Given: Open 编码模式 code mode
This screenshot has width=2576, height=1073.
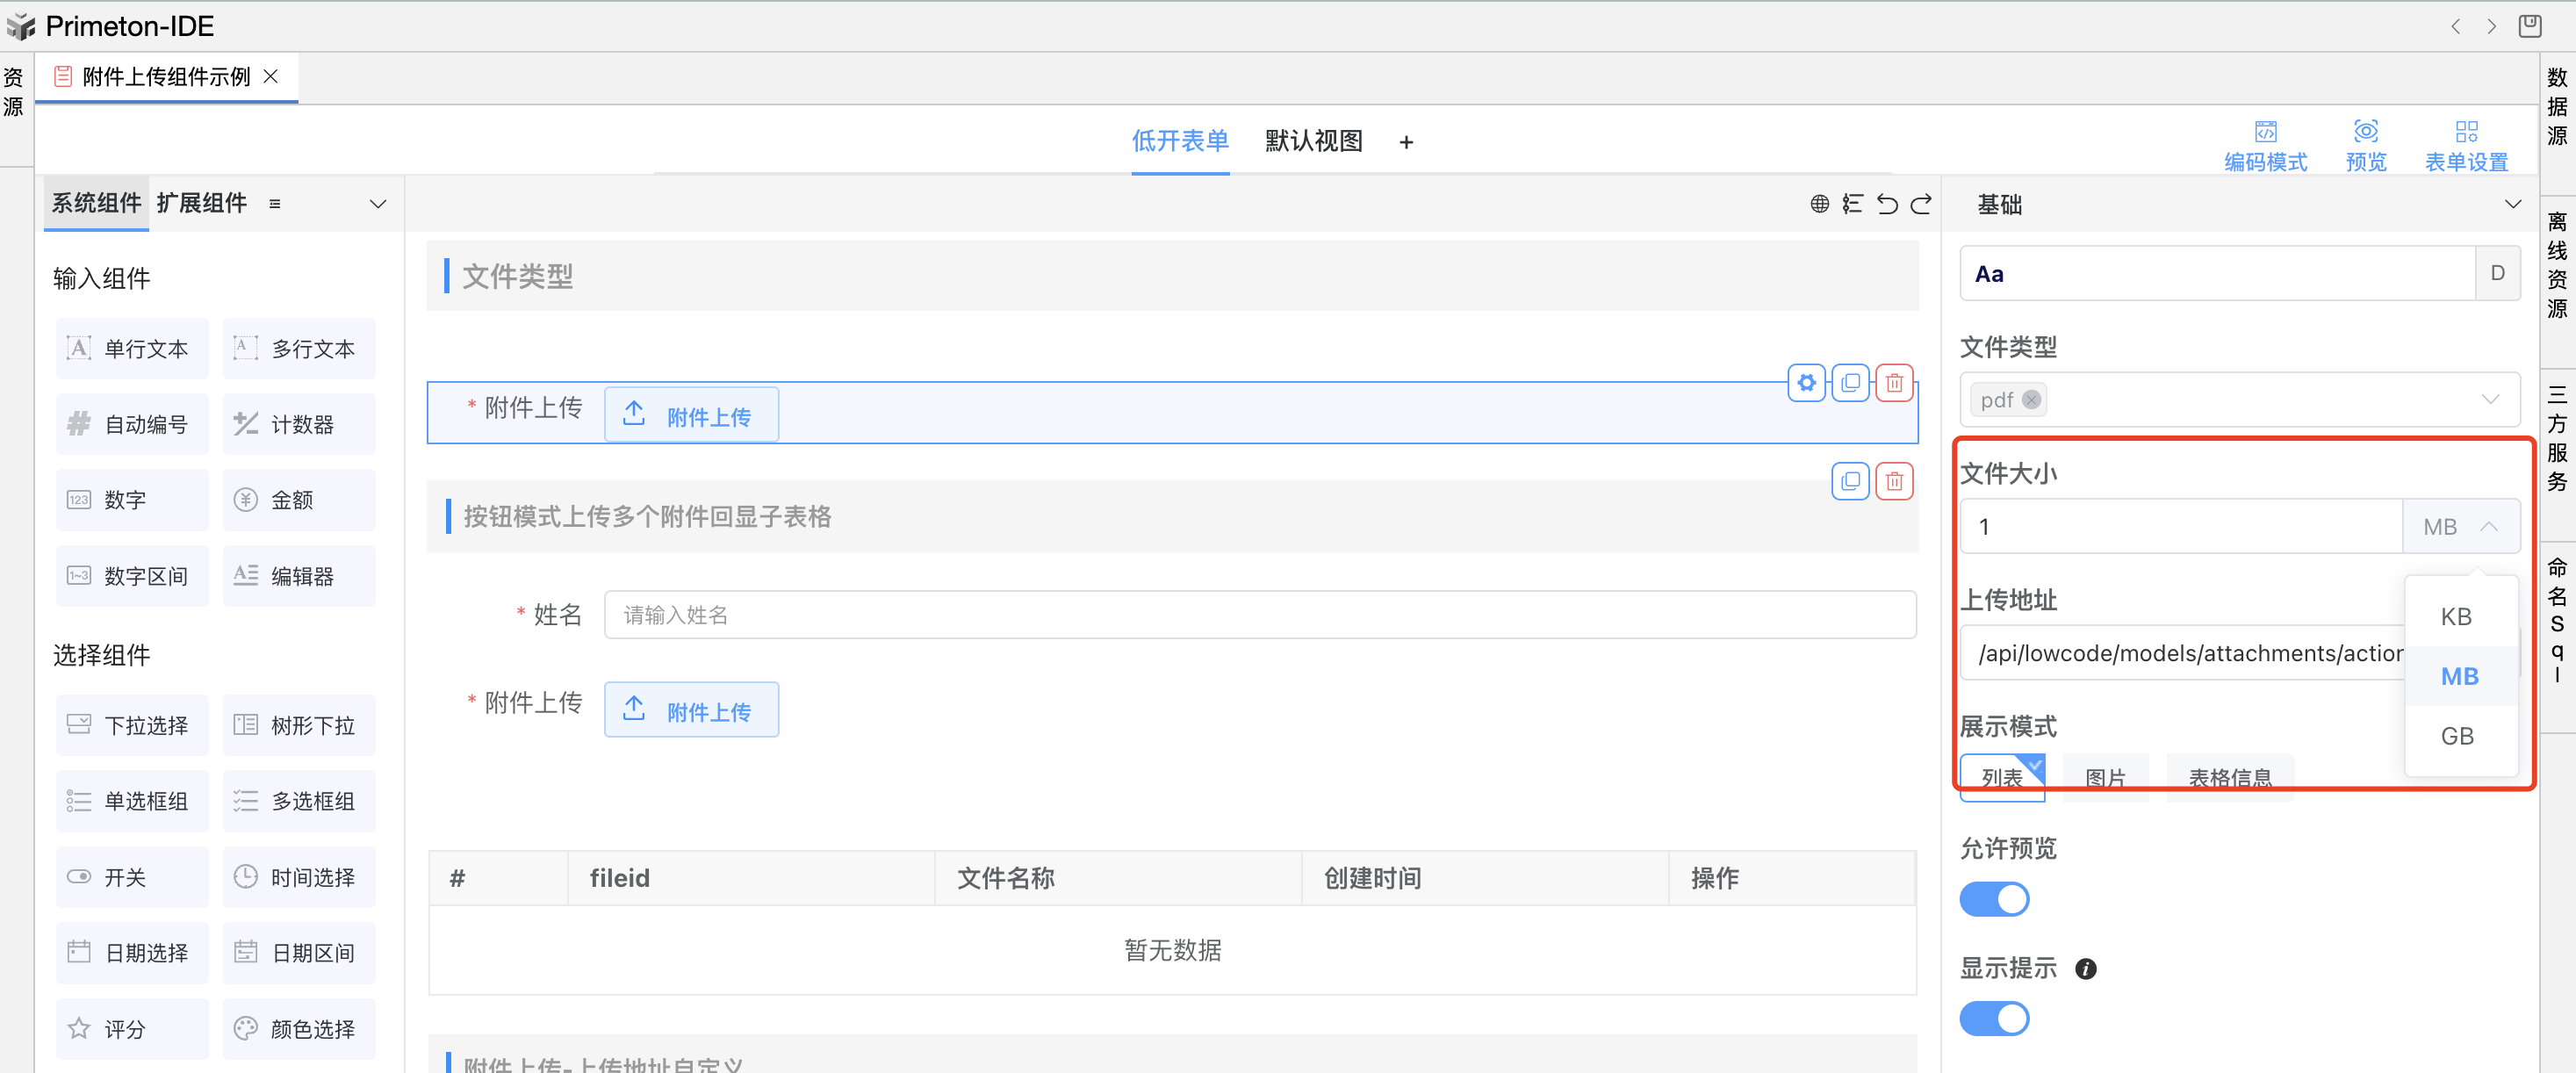Looking at the screenshot, I should tap(2265, 145).
